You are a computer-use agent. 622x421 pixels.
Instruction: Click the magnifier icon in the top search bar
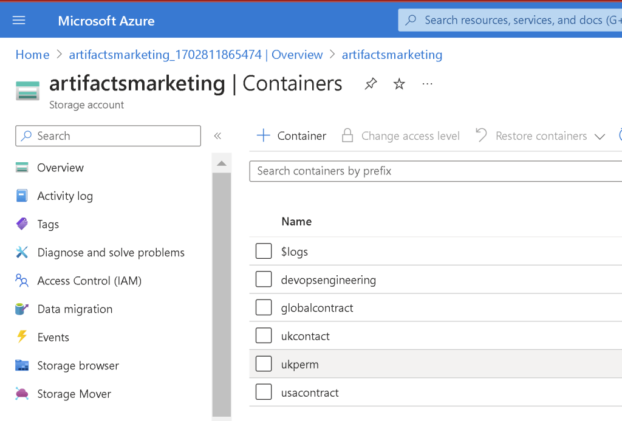pos(411,20)
